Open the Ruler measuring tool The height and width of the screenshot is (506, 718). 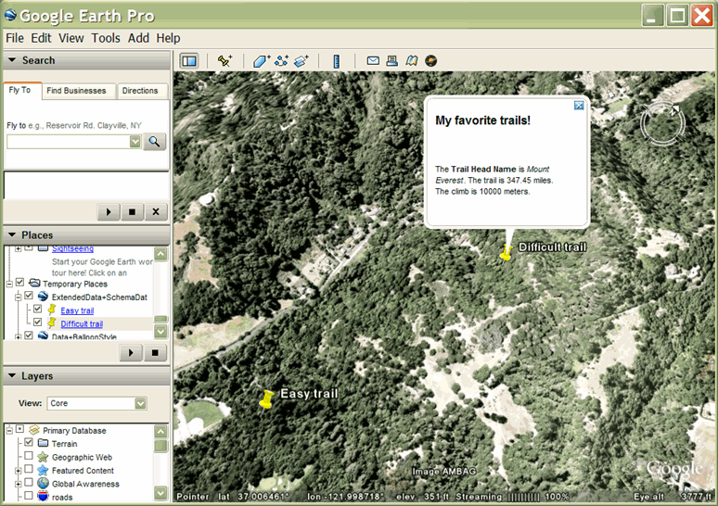pos(337,61)
